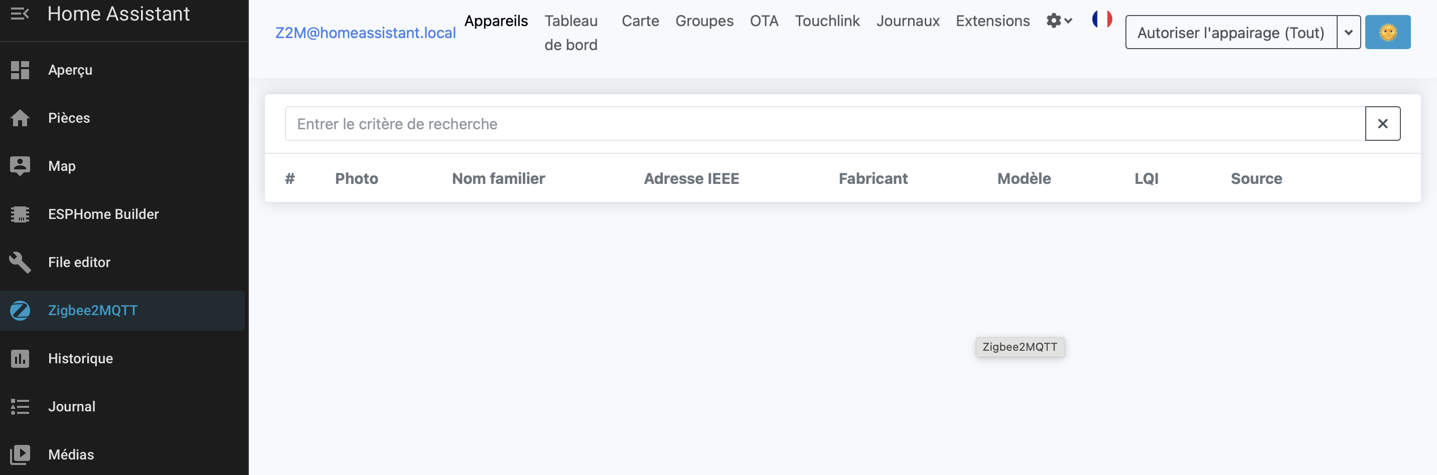
Task: Click the Journal list icon
Action: (x=20, y=406)
